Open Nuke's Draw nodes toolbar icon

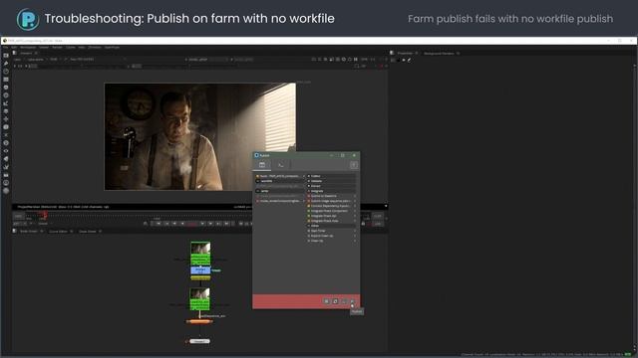tap(6, 64)
